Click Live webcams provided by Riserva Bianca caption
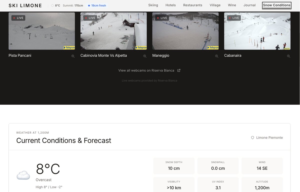The height and width of the screenshot is (192, 300). pos(149,81)
